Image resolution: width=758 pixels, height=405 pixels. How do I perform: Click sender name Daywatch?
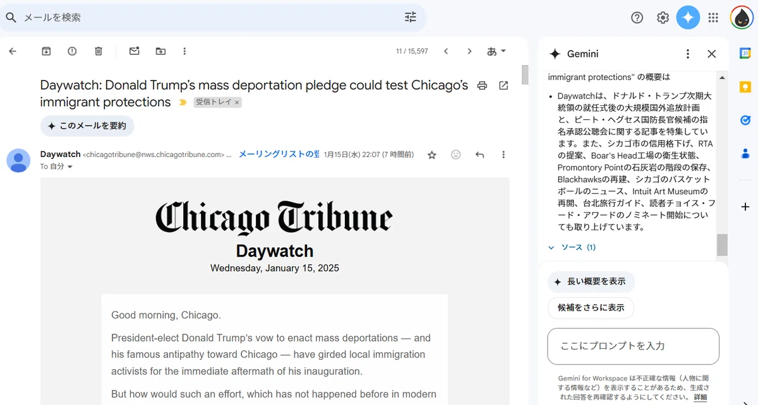(x=61, y=155)
